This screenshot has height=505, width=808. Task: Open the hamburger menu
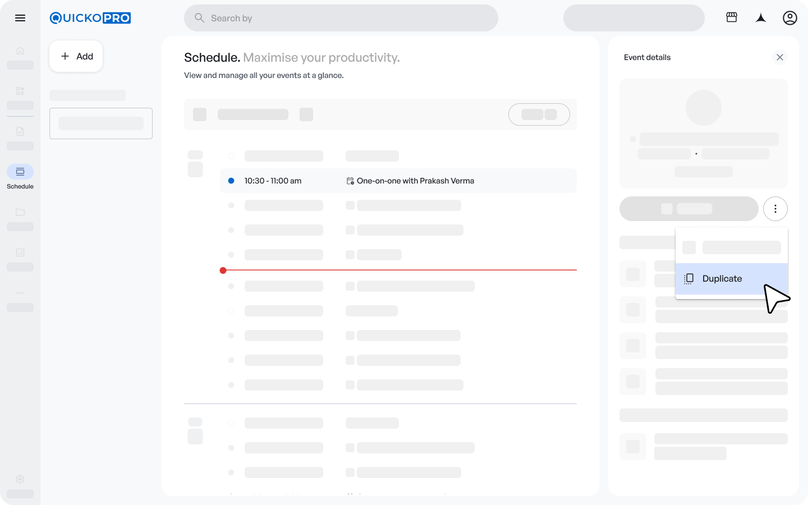(20, 18)
